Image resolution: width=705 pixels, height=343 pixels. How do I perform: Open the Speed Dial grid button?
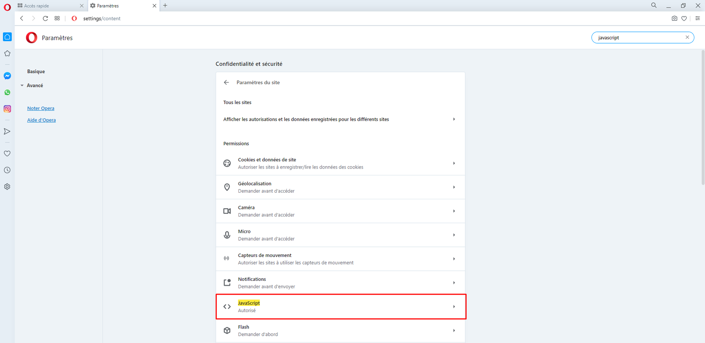pos(57,19)
